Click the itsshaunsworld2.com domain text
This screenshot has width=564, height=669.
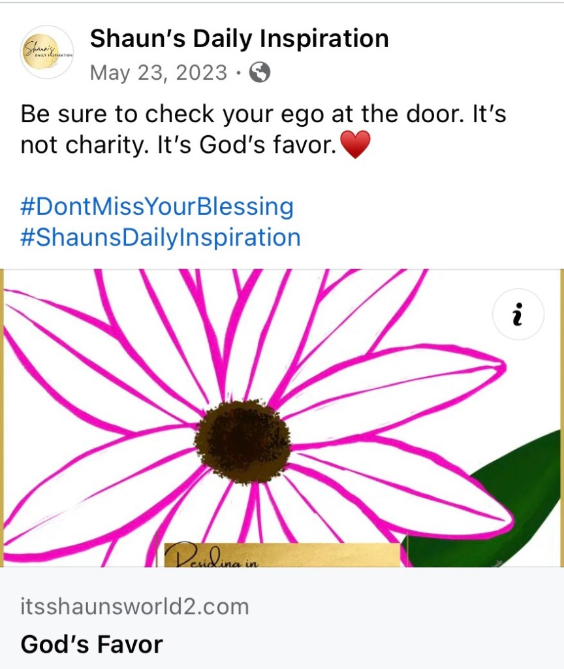coord(134,606)
